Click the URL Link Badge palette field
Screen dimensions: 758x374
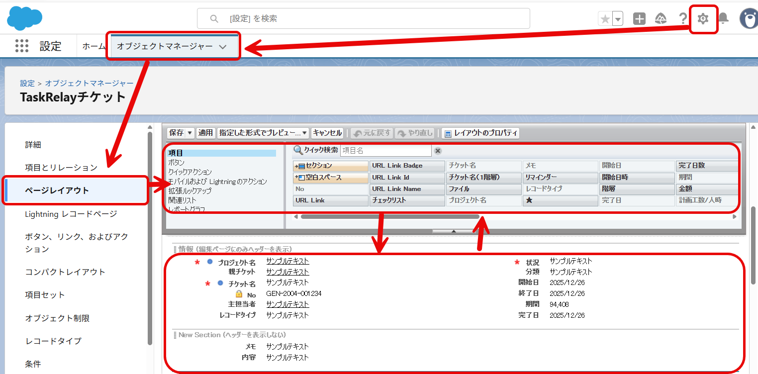[x=407, y=166]
